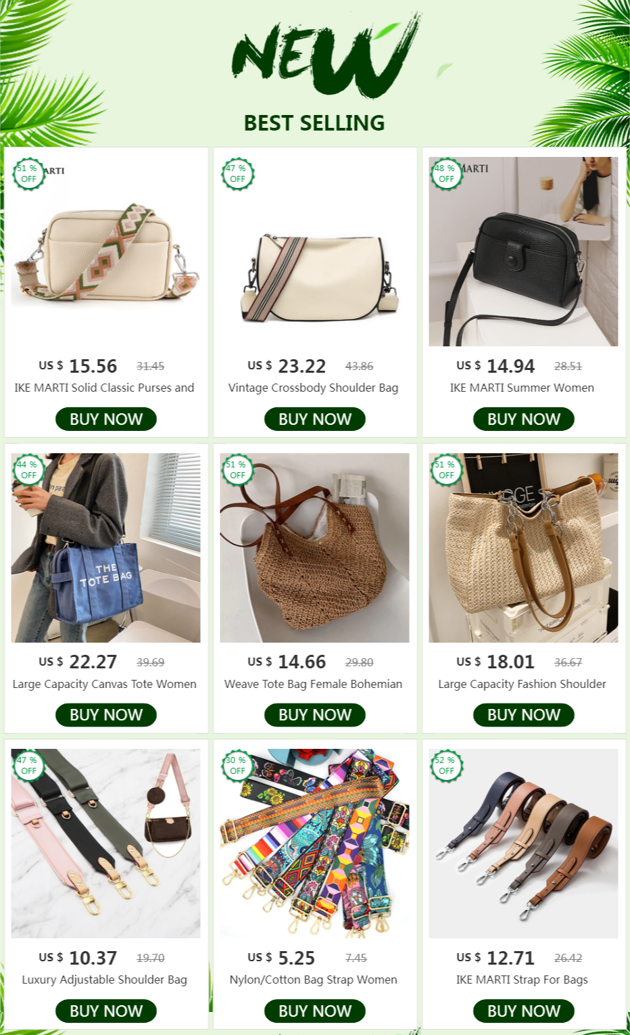This screenshot has height=1035, width=630.
Task: Click the 52% OFF badge on the IKE MARTI Strap
Action: click(446, 765)
